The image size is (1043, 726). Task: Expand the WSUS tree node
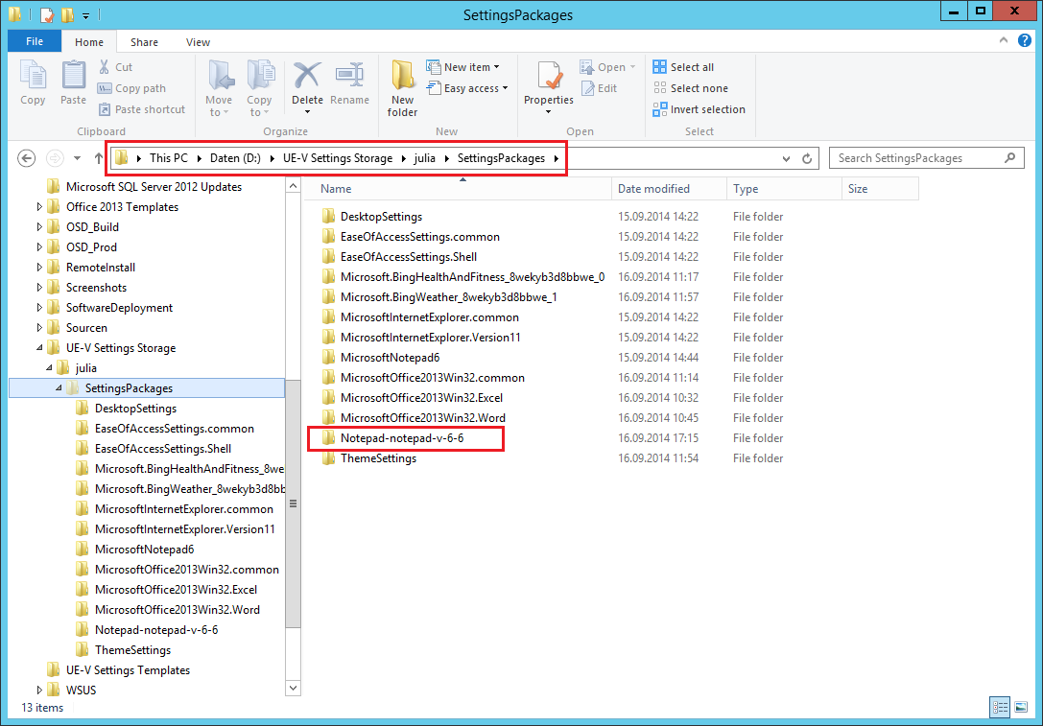pyautogui.click(x=38, y=691)
